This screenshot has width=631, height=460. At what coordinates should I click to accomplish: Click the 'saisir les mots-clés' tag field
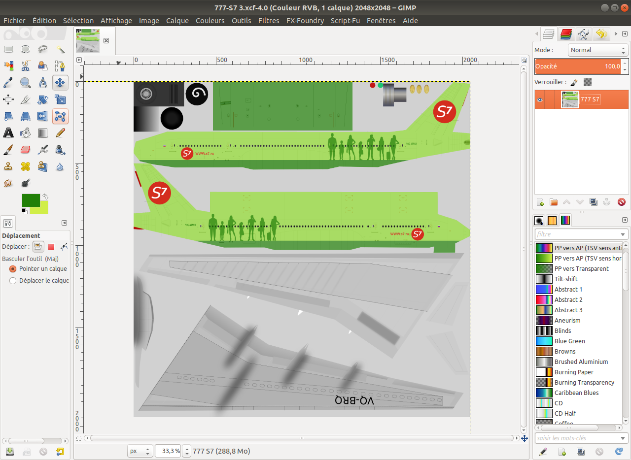point(577,438)
